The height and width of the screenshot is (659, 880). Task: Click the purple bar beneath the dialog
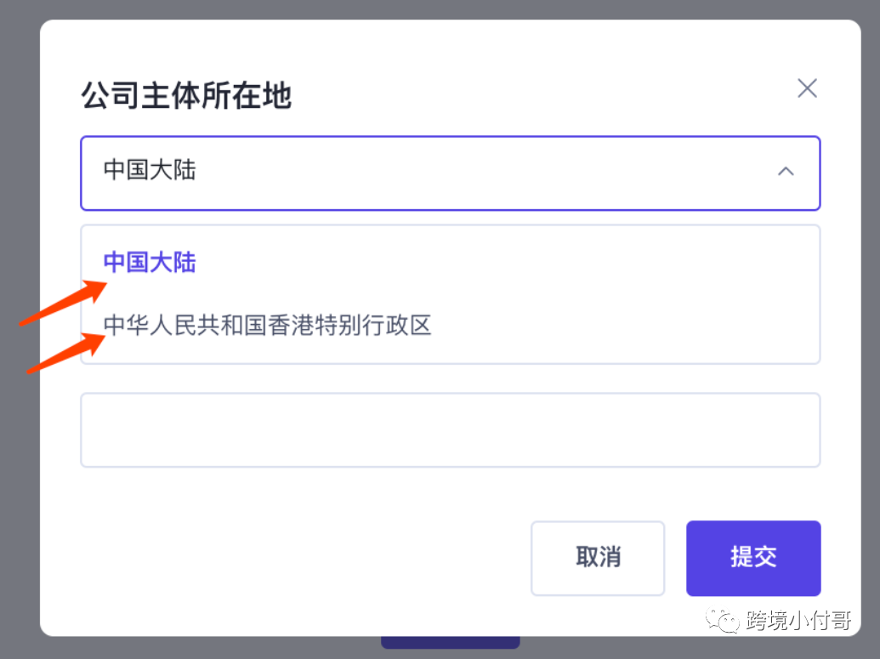click(450, 642)
